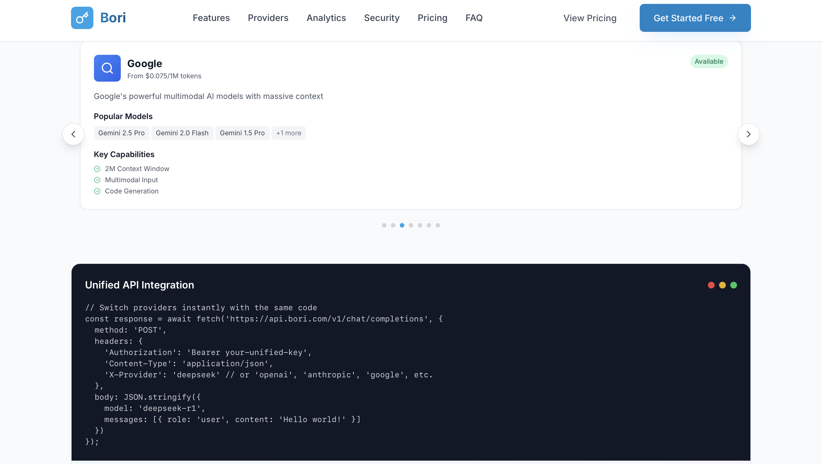Click the Key Capabilities heading
This screenshot has height=464, width=822.
coord(124,155)
